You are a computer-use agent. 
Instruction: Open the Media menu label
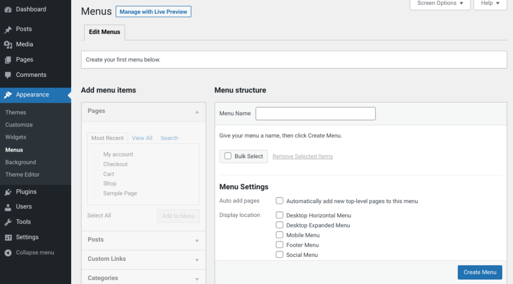(x=24, y=44)
